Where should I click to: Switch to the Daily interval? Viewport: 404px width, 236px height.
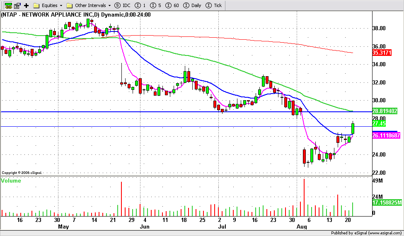[192, 5]
